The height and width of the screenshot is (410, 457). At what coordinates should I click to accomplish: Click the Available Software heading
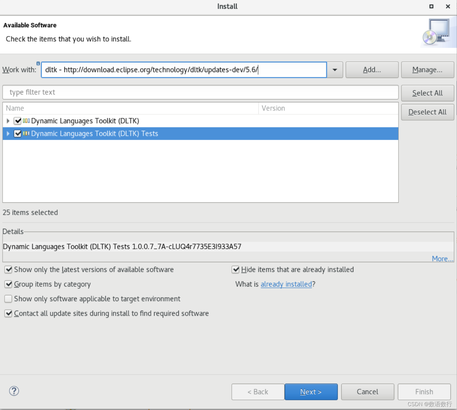[x=30, y=25]
